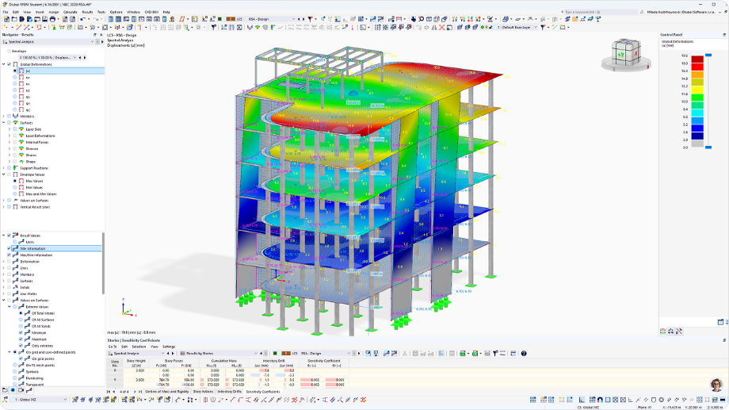The height and width of the screenshot is (410, 729).
Task: Open the CAD-BIM menu
Action: coord(151,12)
